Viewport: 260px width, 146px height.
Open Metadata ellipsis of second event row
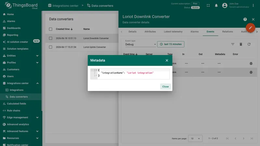coord(219,72)
